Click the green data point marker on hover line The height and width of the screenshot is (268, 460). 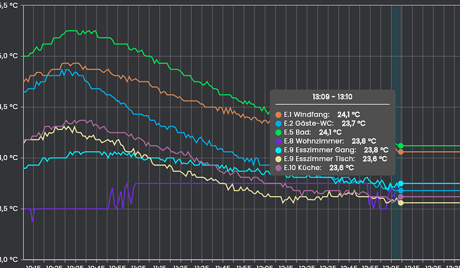tap(401, 146)
